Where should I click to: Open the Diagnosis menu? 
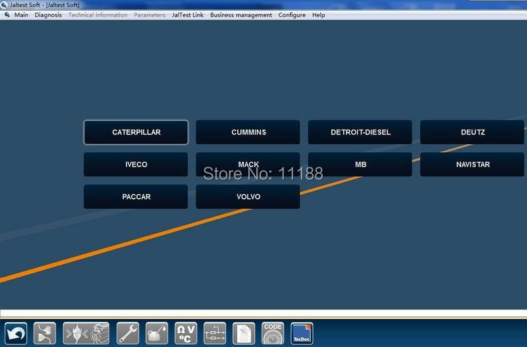48,14
